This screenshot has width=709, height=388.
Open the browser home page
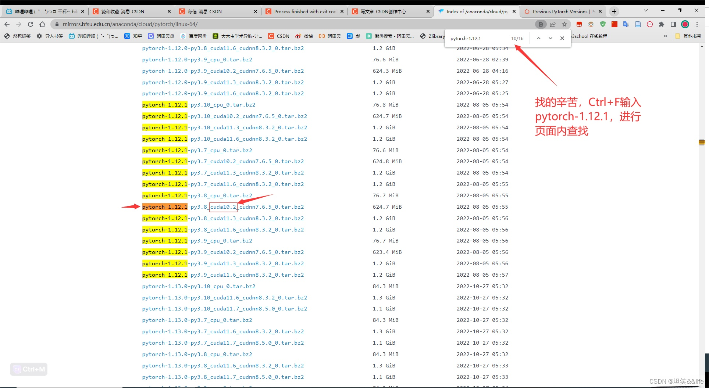[x=42, y=24]
